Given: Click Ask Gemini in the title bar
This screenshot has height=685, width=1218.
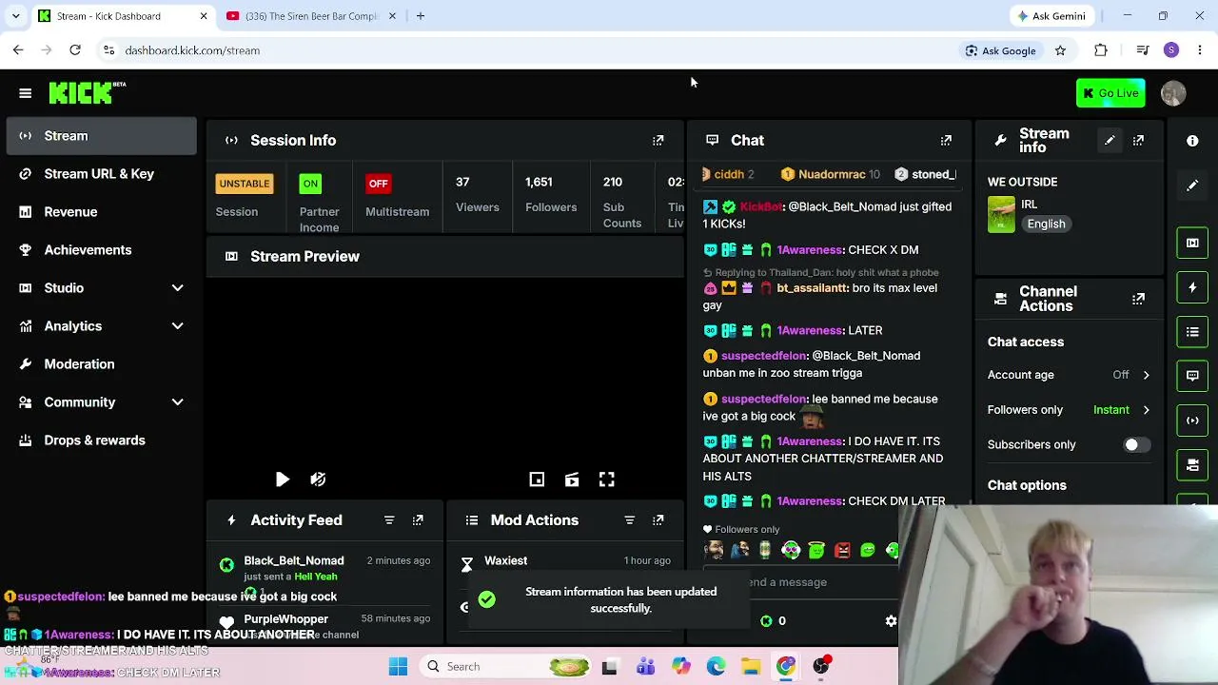Looking at the screenshot, I should click(1051, 16).
